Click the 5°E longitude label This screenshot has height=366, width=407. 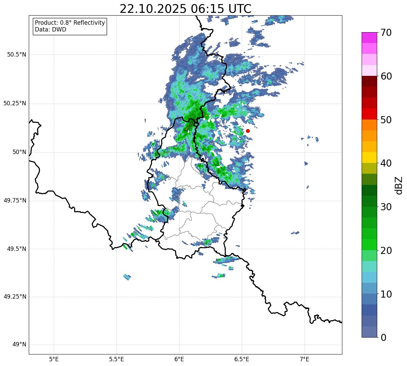[54, 359]
